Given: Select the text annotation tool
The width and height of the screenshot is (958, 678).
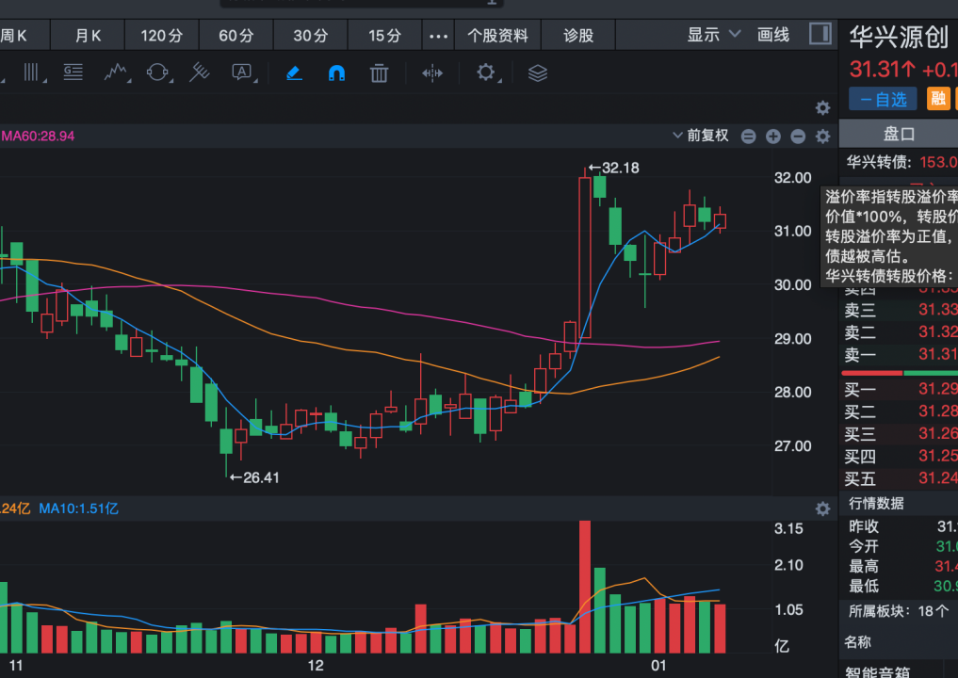Looking at the screenshot, I should [243, 73].
